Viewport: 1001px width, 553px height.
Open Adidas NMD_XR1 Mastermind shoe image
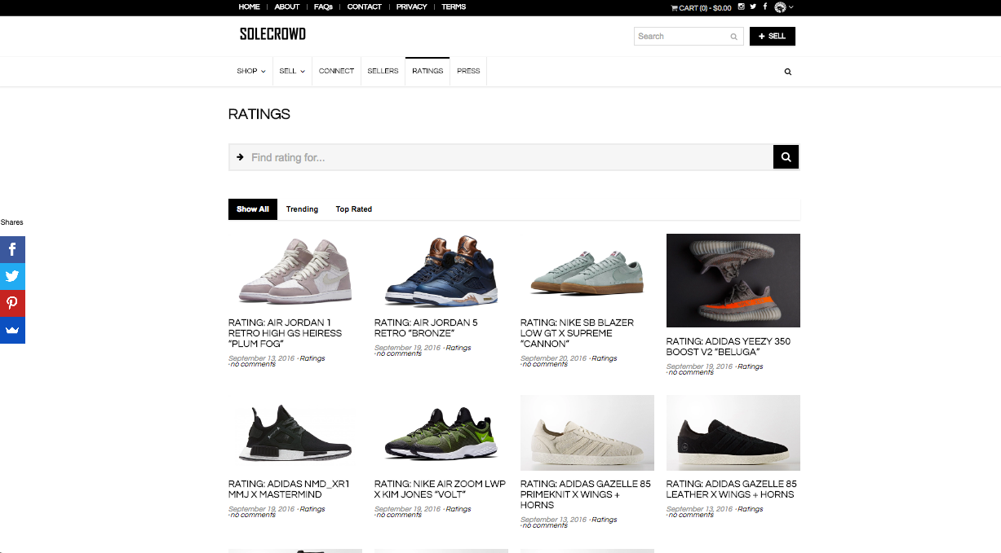pyautogui.click(x=295, y=432)
